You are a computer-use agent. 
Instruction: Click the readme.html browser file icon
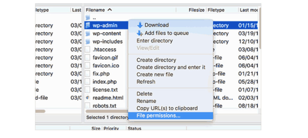pos(88,97)
